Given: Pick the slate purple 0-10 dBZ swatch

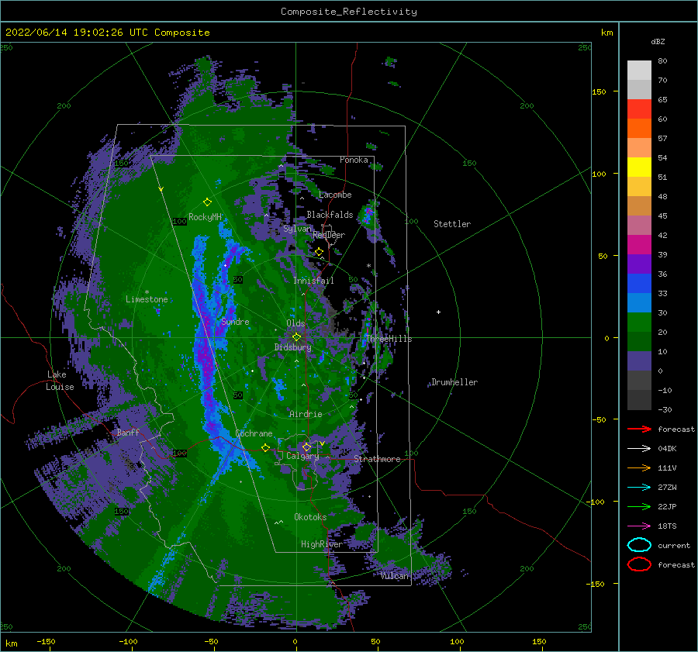Looking at the screenshot, I should (x=639, y=361).
